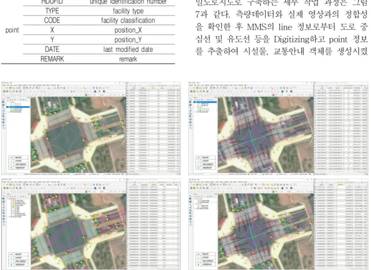Click the word 'Digitizing하고' in the paragraph

pyautogui.click(x=300, y=39)
